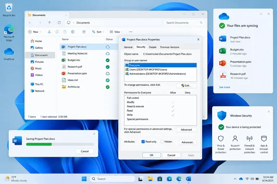The height and width of the screenshot is (184, 277).
Task: Click the Paste icon in Documents toolbar
Action: (x=65, y=32)
